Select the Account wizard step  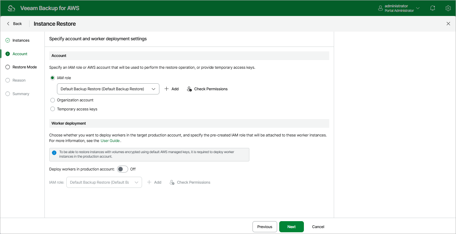(x=20, y=54)
